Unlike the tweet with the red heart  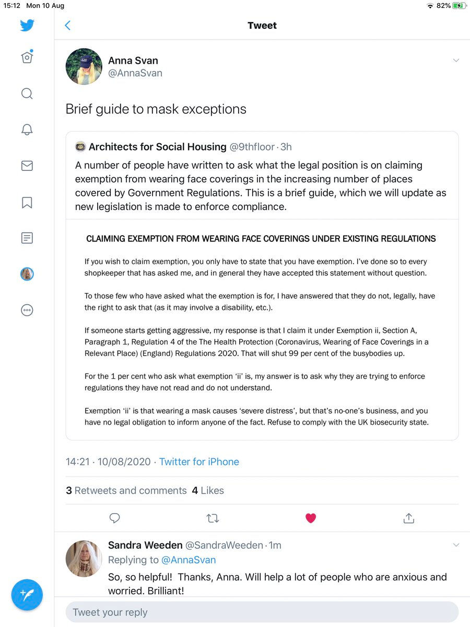[311, 518]
